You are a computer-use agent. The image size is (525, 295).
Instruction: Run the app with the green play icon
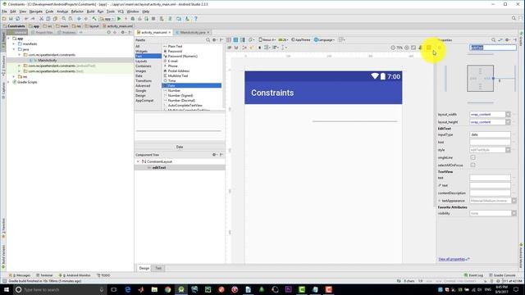tap(119, 19)
